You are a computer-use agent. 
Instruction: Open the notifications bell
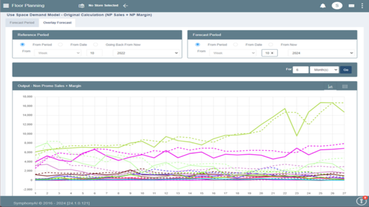coord(323,6)
